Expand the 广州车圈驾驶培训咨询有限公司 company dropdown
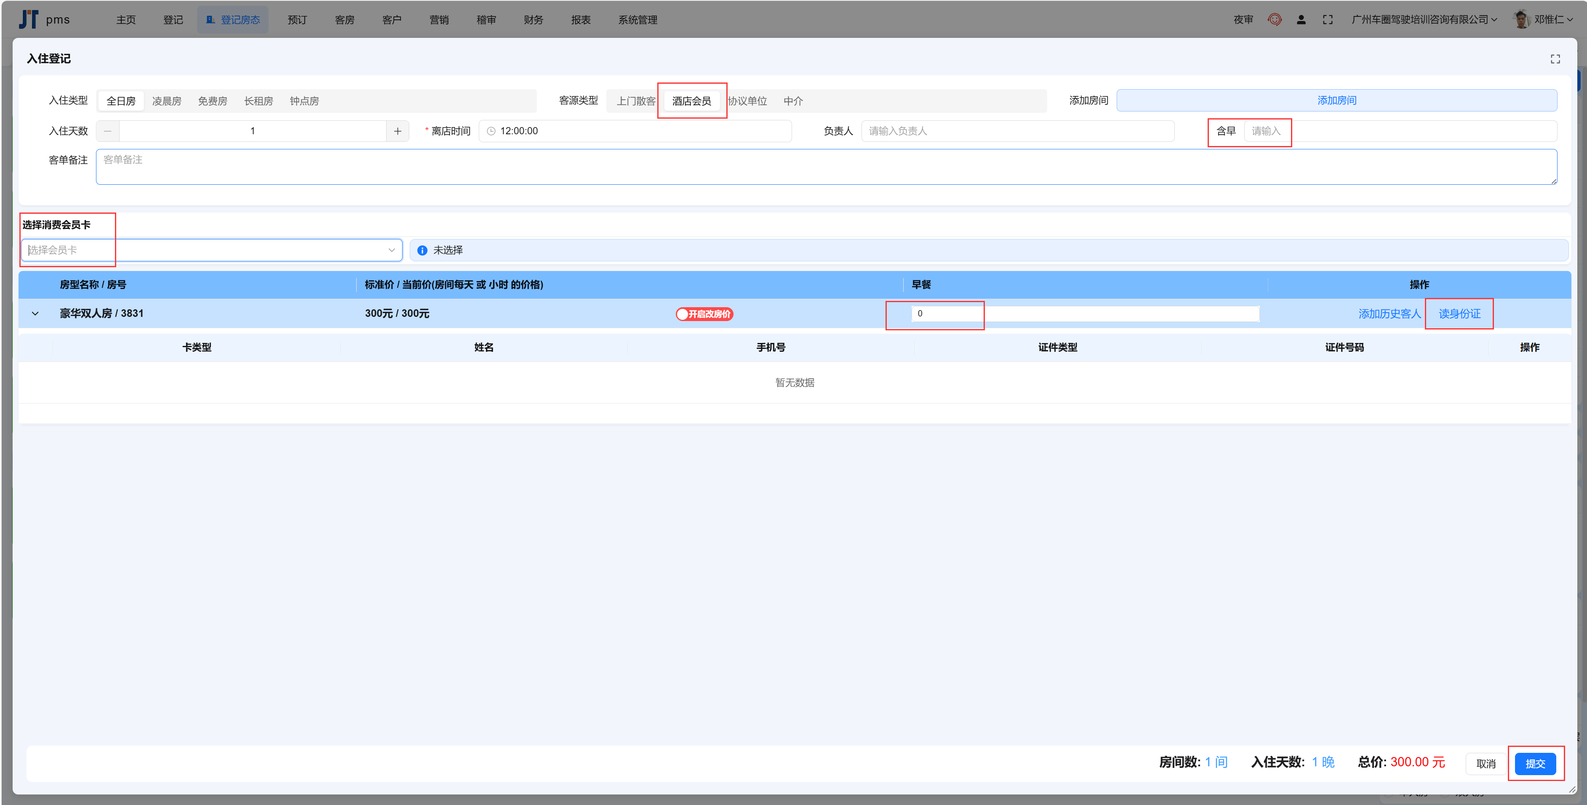The width and height of the screenshot is (1587, 805). [x=1423, y=20]
